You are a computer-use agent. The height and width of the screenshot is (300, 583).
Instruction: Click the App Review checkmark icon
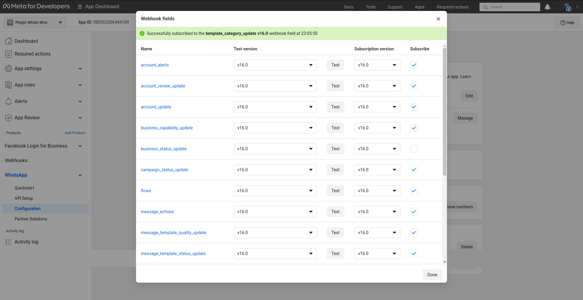pyautogui.click(x=9, y=118)
